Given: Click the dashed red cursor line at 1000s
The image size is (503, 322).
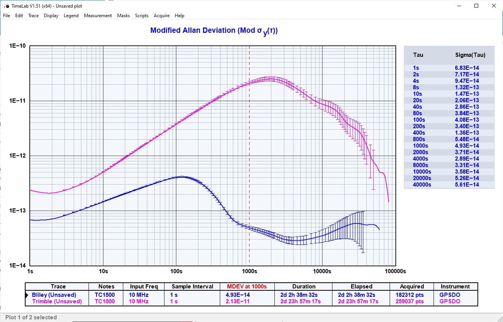Looking at the screenshot, I should (250, 153).
